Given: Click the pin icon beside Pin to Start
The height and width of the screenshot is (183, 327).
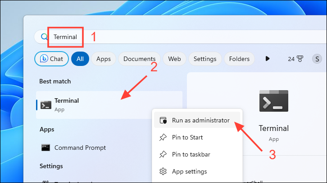Looking at the screenshot, I should tap(163, 137).
